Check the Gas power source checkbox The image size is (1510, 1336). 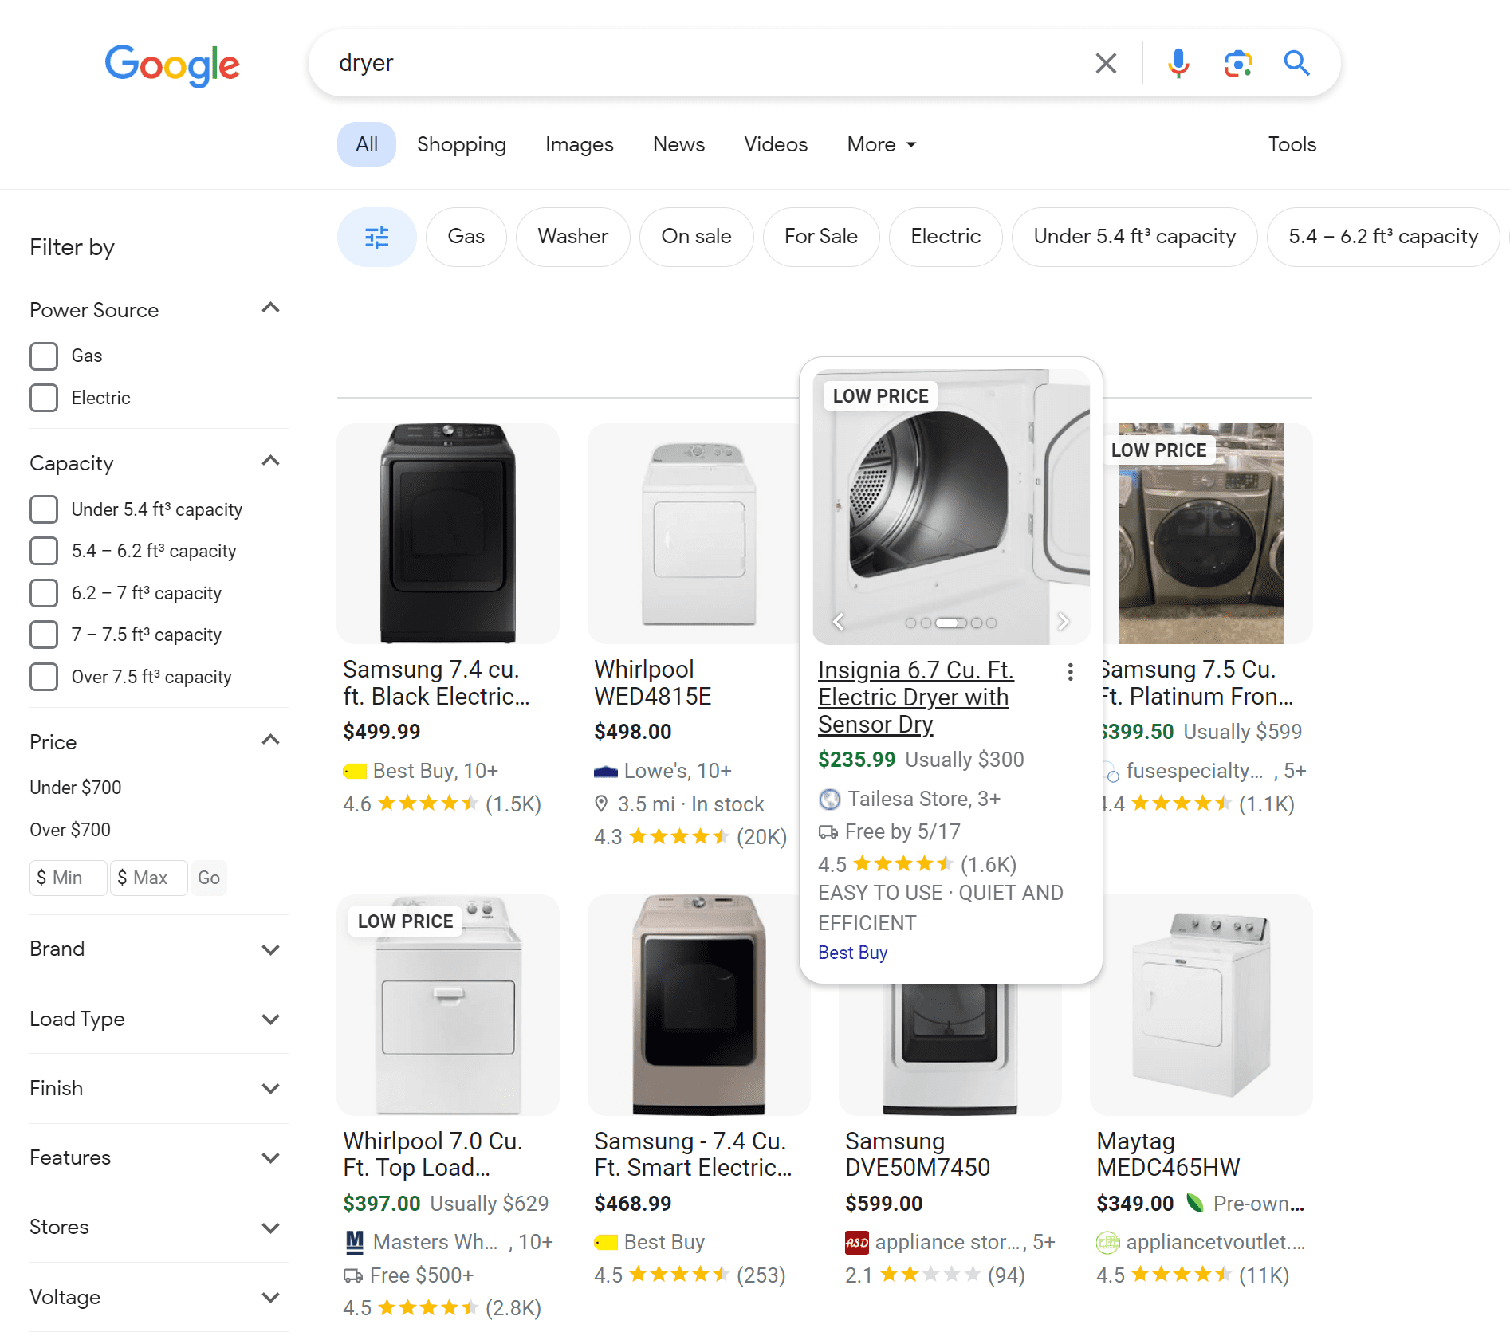(44, 356)
